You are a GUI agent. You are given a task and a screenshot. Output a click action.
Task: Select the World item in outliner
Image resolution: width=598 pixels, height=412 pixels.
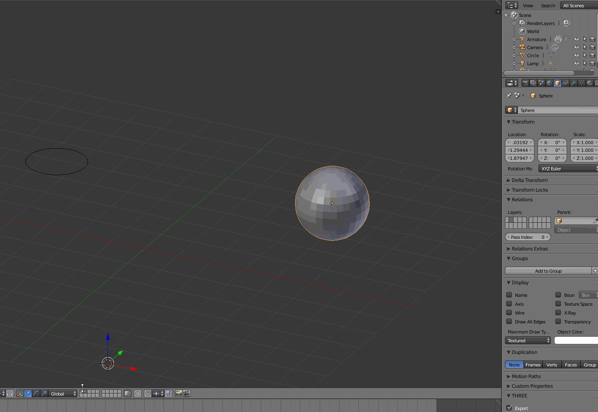[x=533, y=31]
